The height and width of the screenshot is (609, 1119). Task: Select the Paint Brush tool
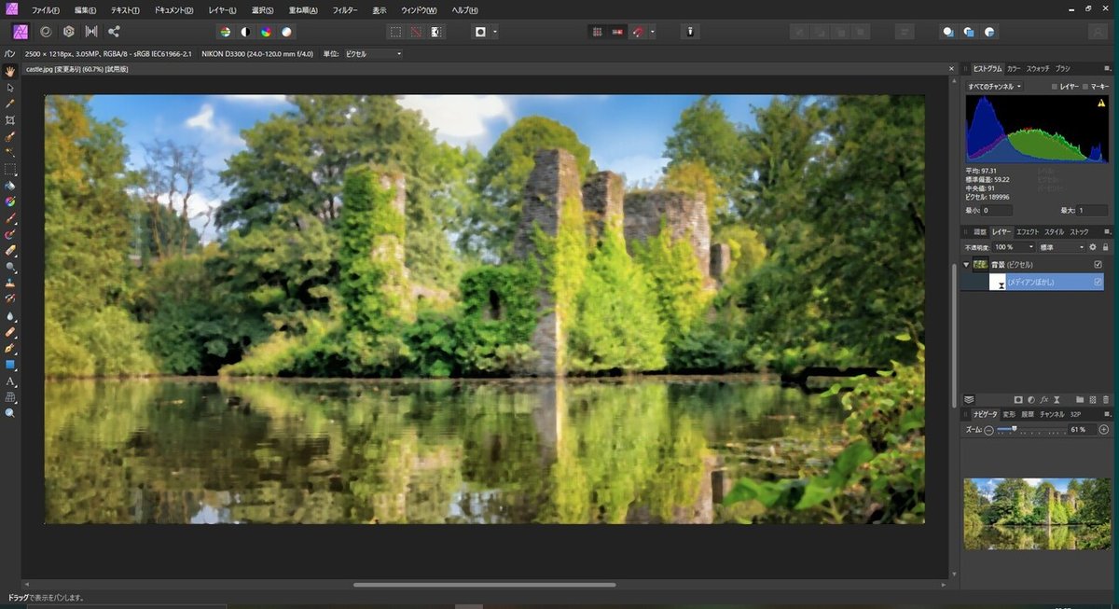click(x=10, y=217)
